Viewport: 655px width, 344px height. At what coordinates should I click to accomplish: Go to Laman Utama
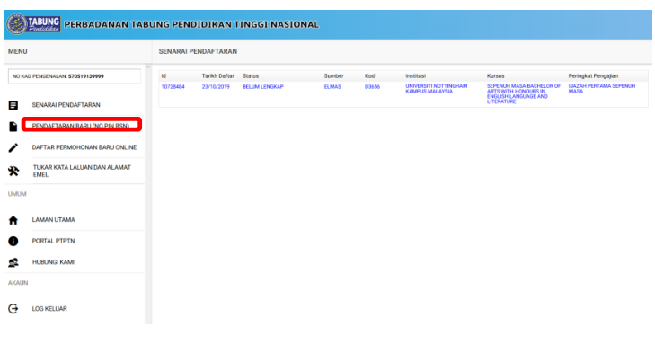point(54,219)
